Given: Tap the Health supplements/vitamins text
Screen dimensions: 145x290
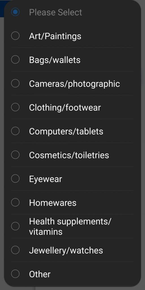Looking at the screenshot, I should (x=70, y=226).
